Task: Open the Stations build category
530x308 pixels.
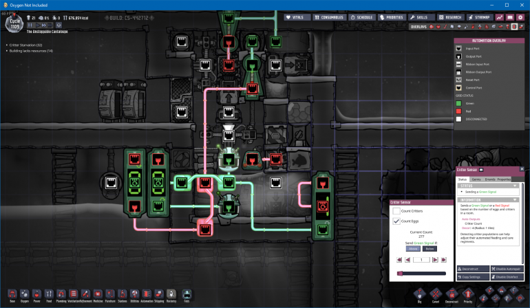Action: click(x=123, y=294)
